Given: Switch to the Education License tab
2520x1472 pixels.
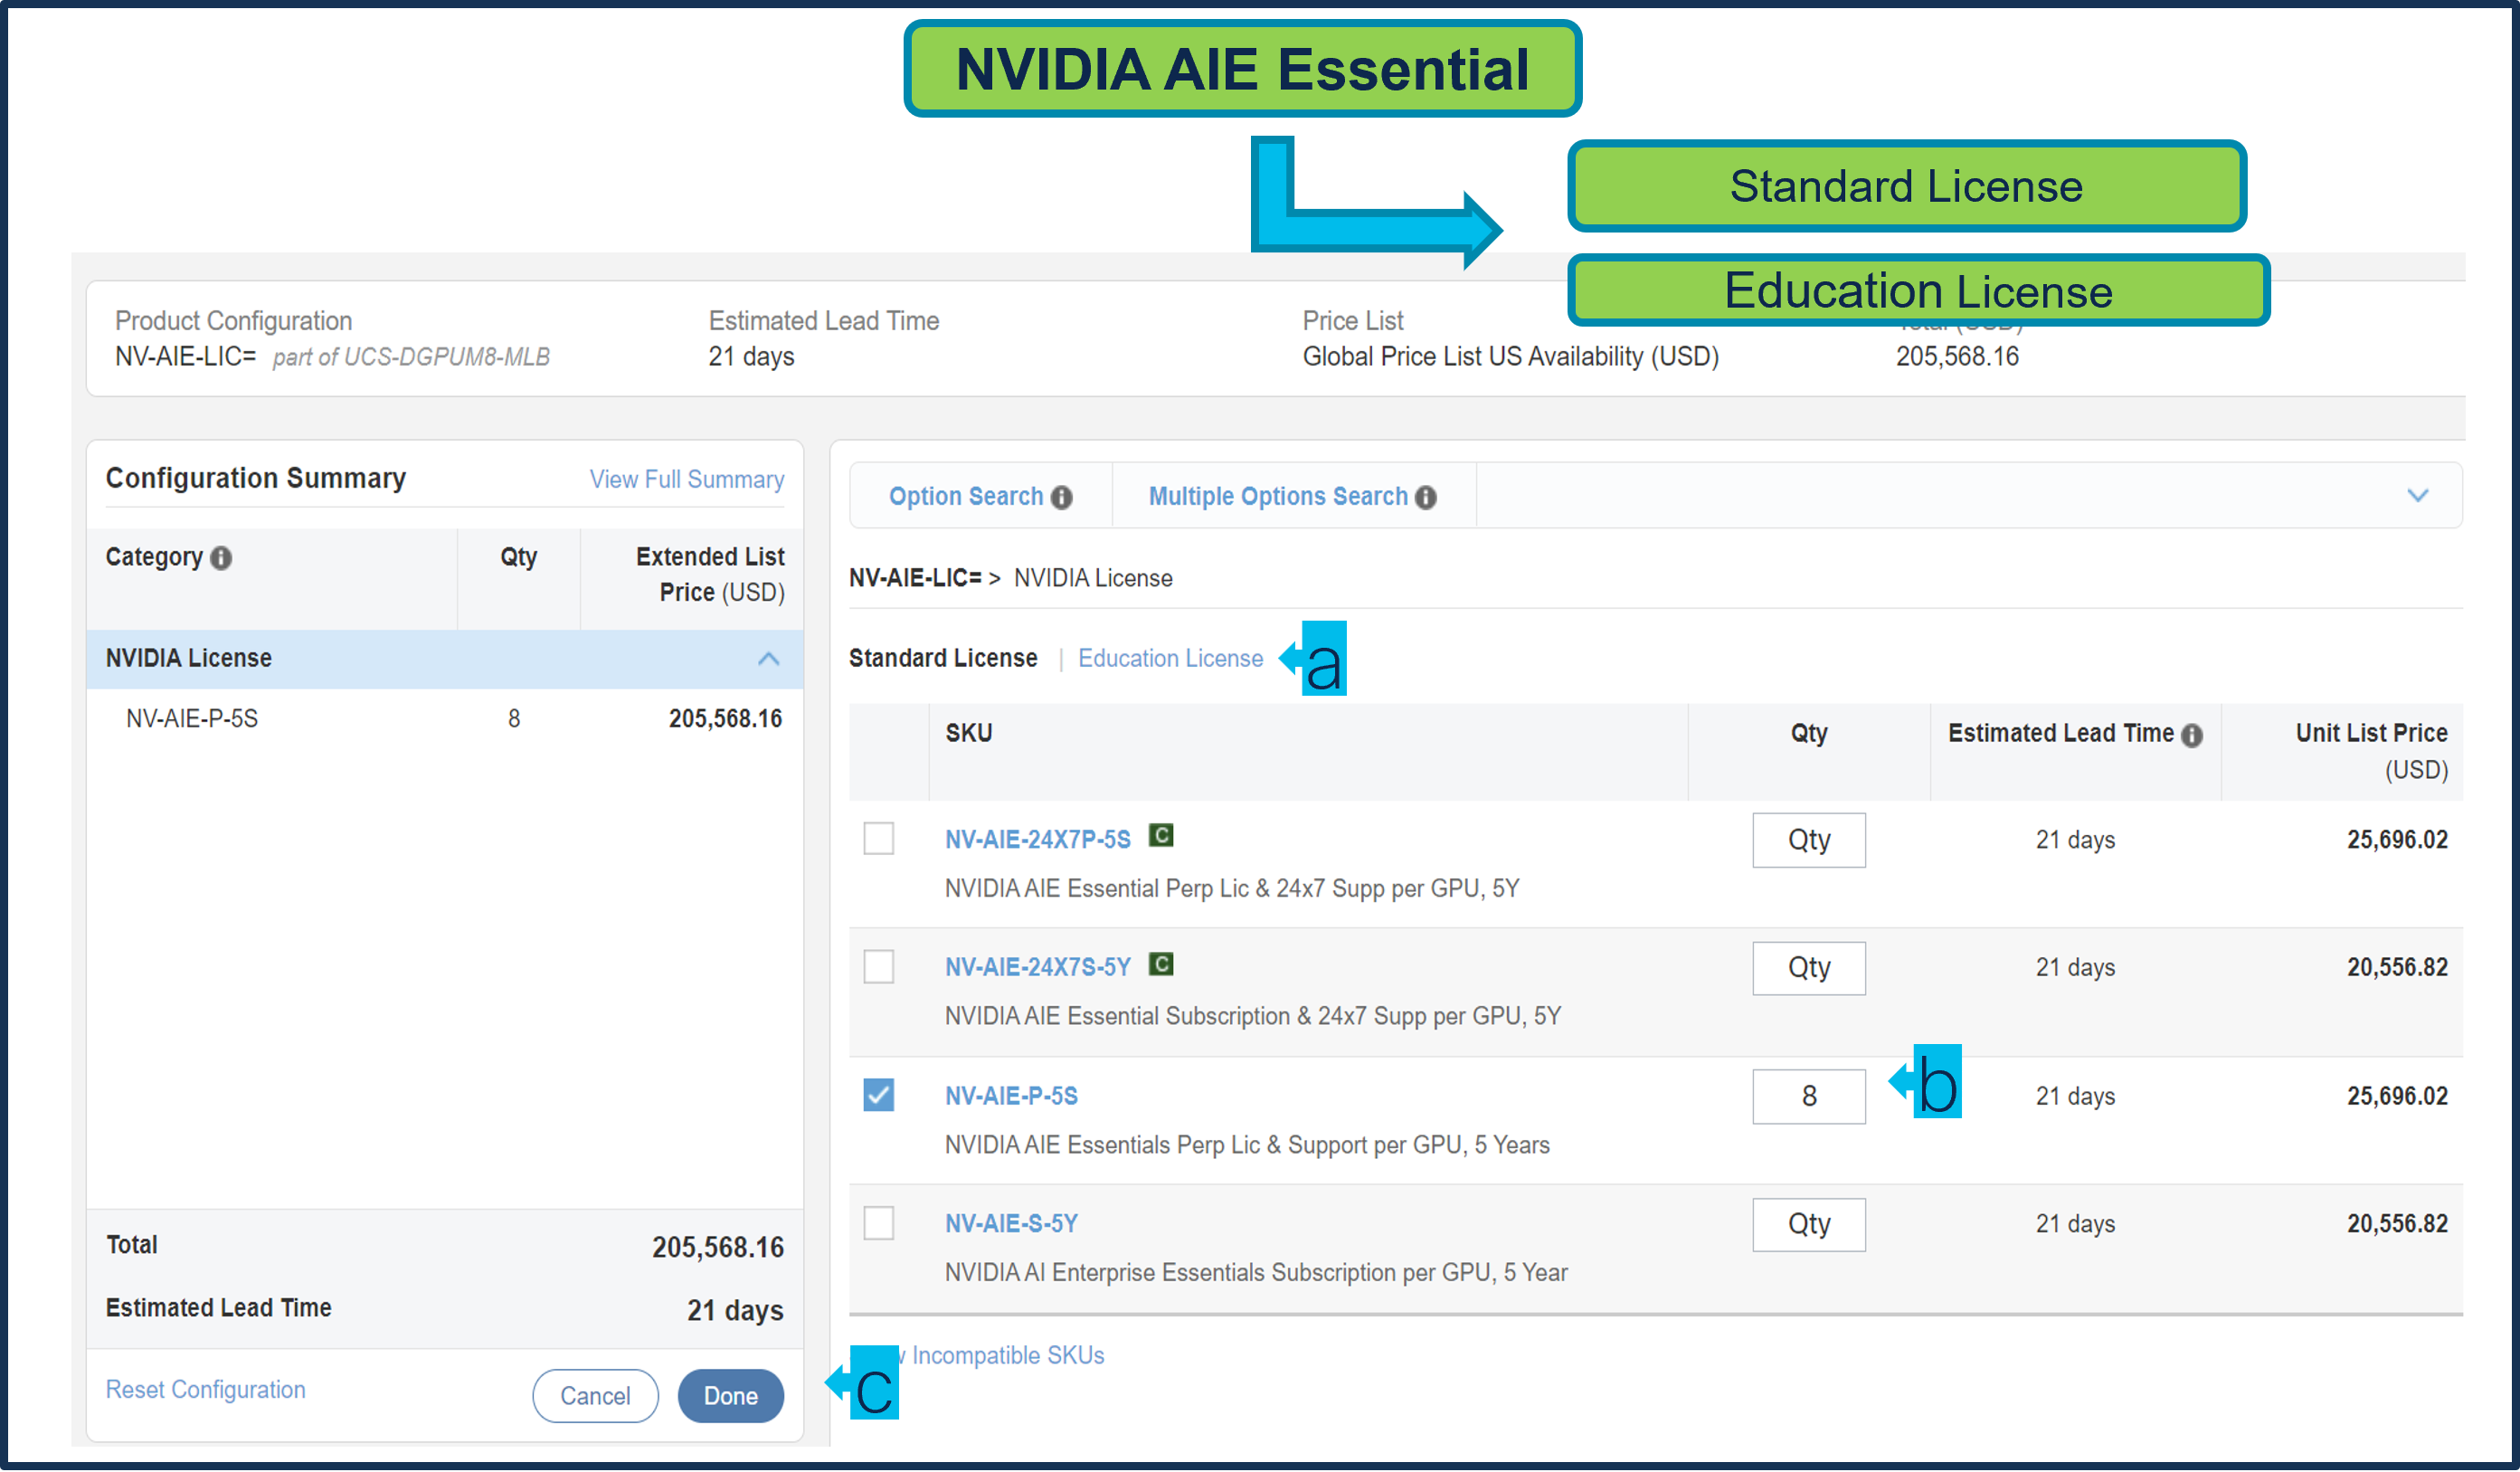Looking at the screenshot, I should pyautogui.click(x=1170, y=658).
